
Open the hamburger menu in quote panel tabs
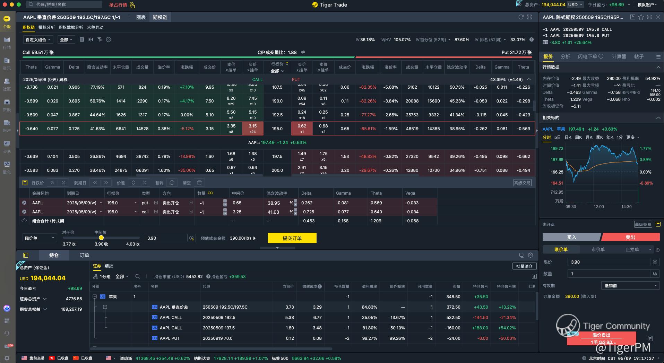pos(658,56)
